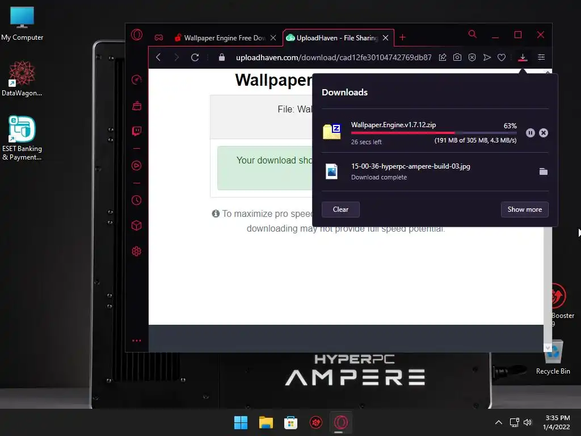Open GX Cleaner in sidebar
The width and height of the screenshot is (581, 436).
tap(136, 106)
